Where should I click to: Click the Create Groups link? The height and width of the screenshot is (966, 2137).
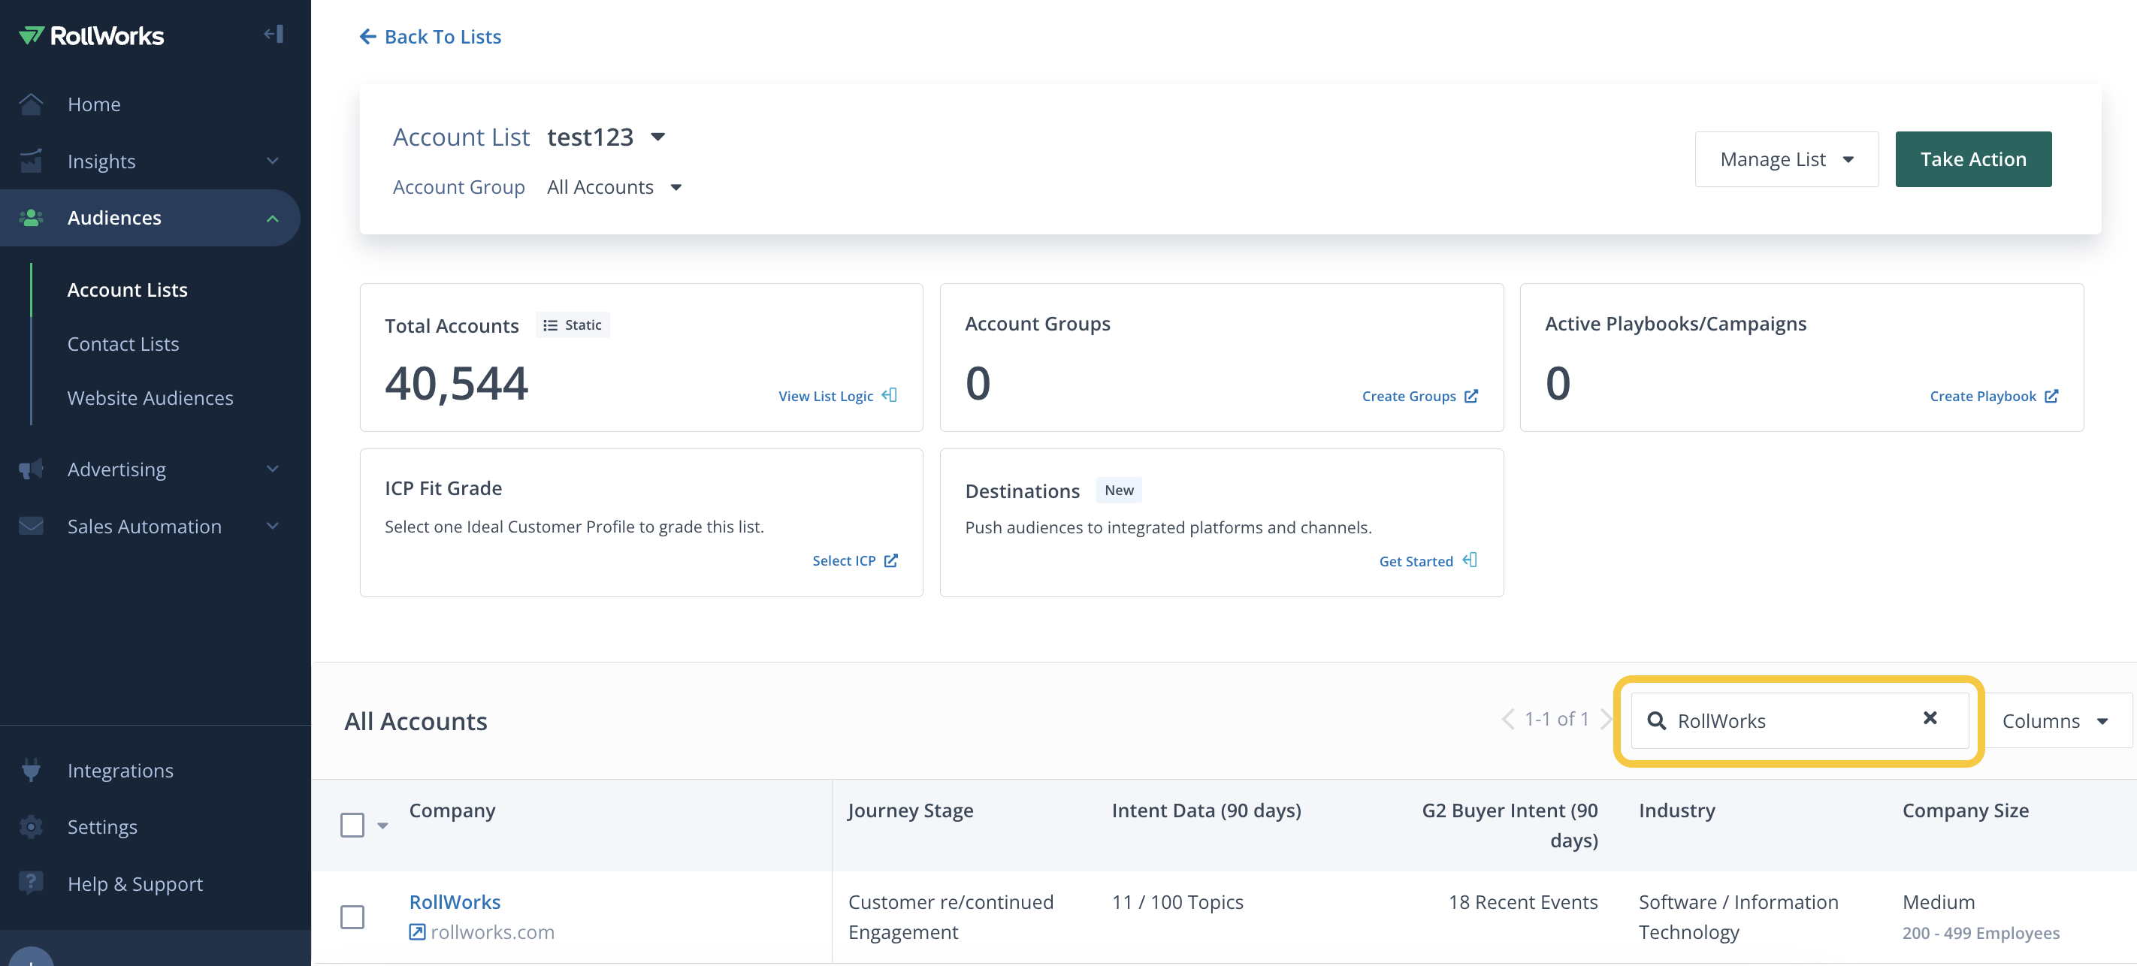[x=1409, y=397]
